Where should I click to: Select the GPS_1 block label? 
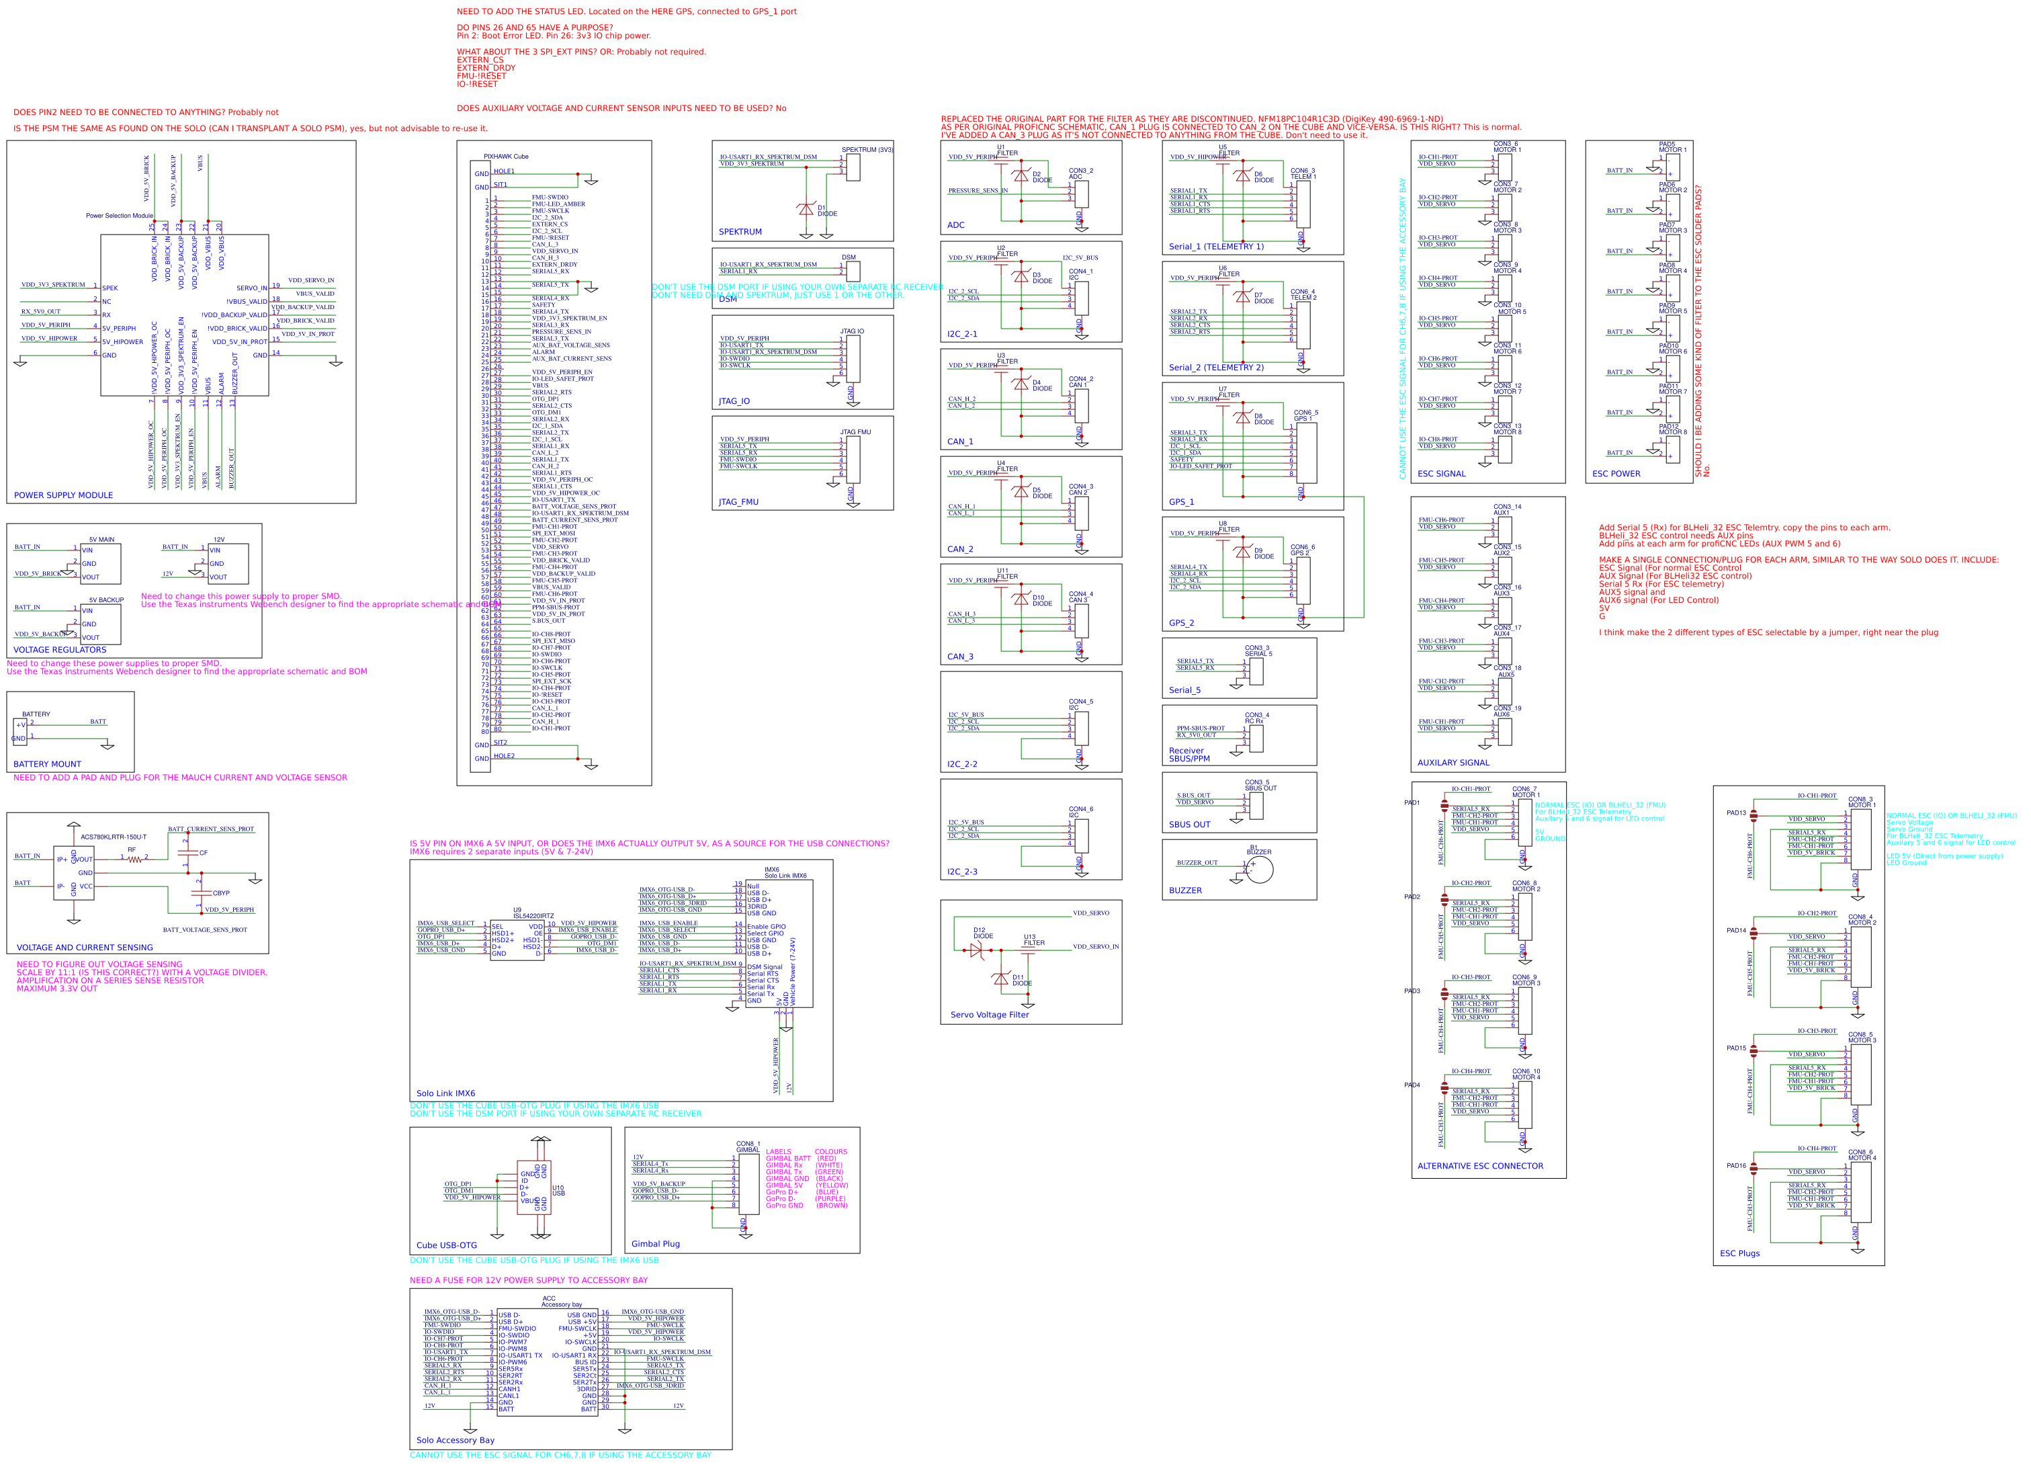pos(1181,503)
